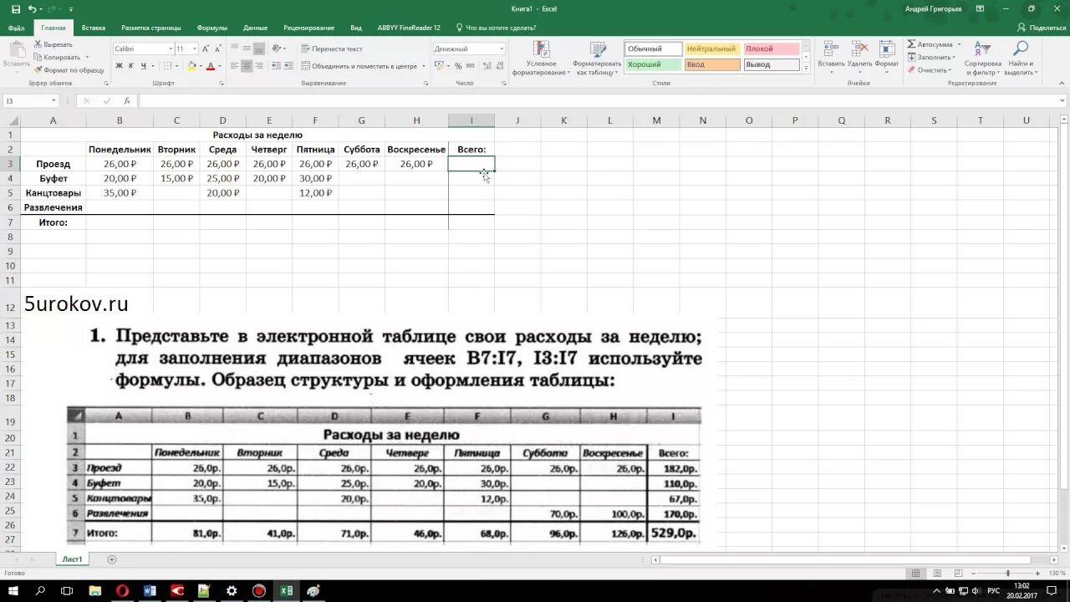Click the Insert Function fx button
1070x602 pixels.
point(127,100)
